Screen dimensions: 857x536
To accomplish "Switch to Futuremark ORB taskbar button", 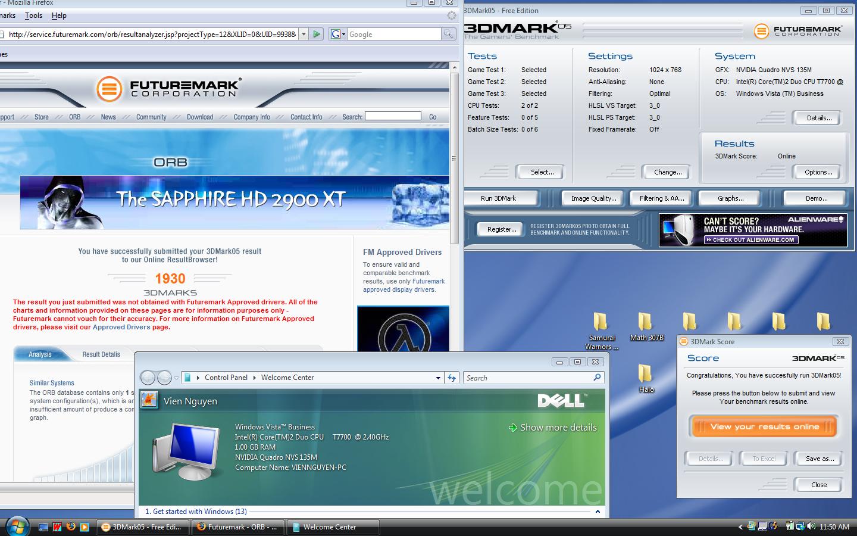I will click(238, 527).
